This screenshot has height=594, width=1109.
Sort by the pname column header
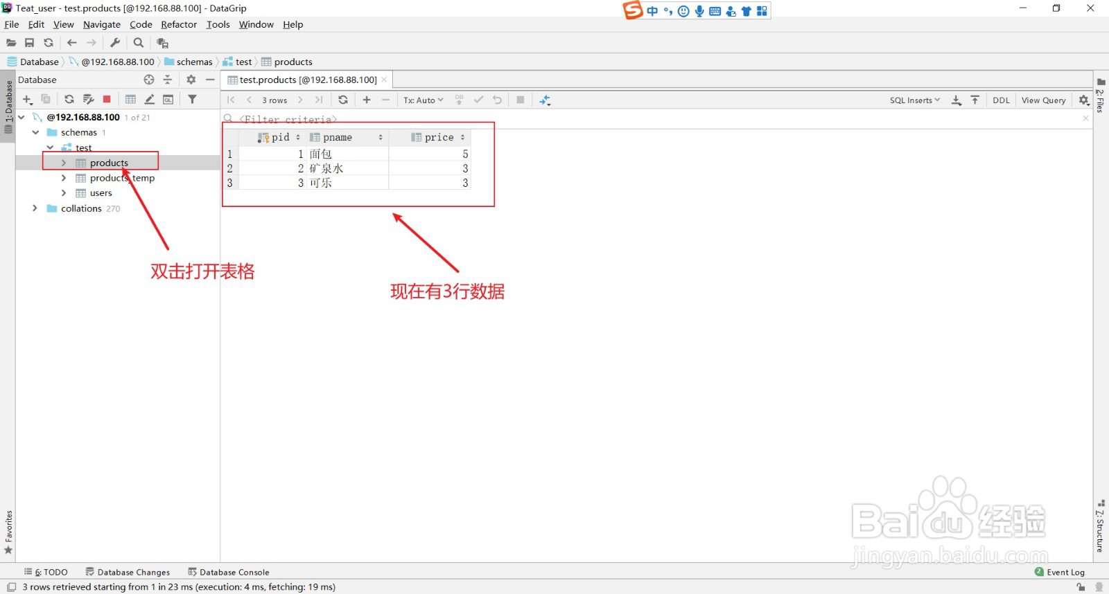coord(347,137)
